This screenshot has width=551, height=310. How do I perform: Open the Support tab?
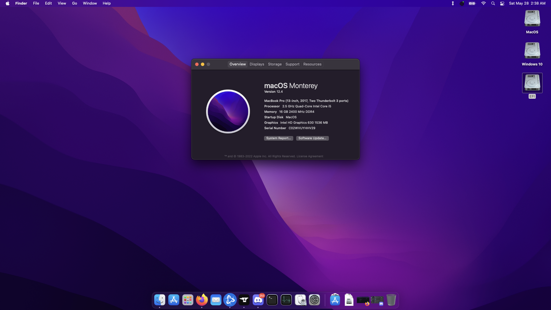coord(292,64)
